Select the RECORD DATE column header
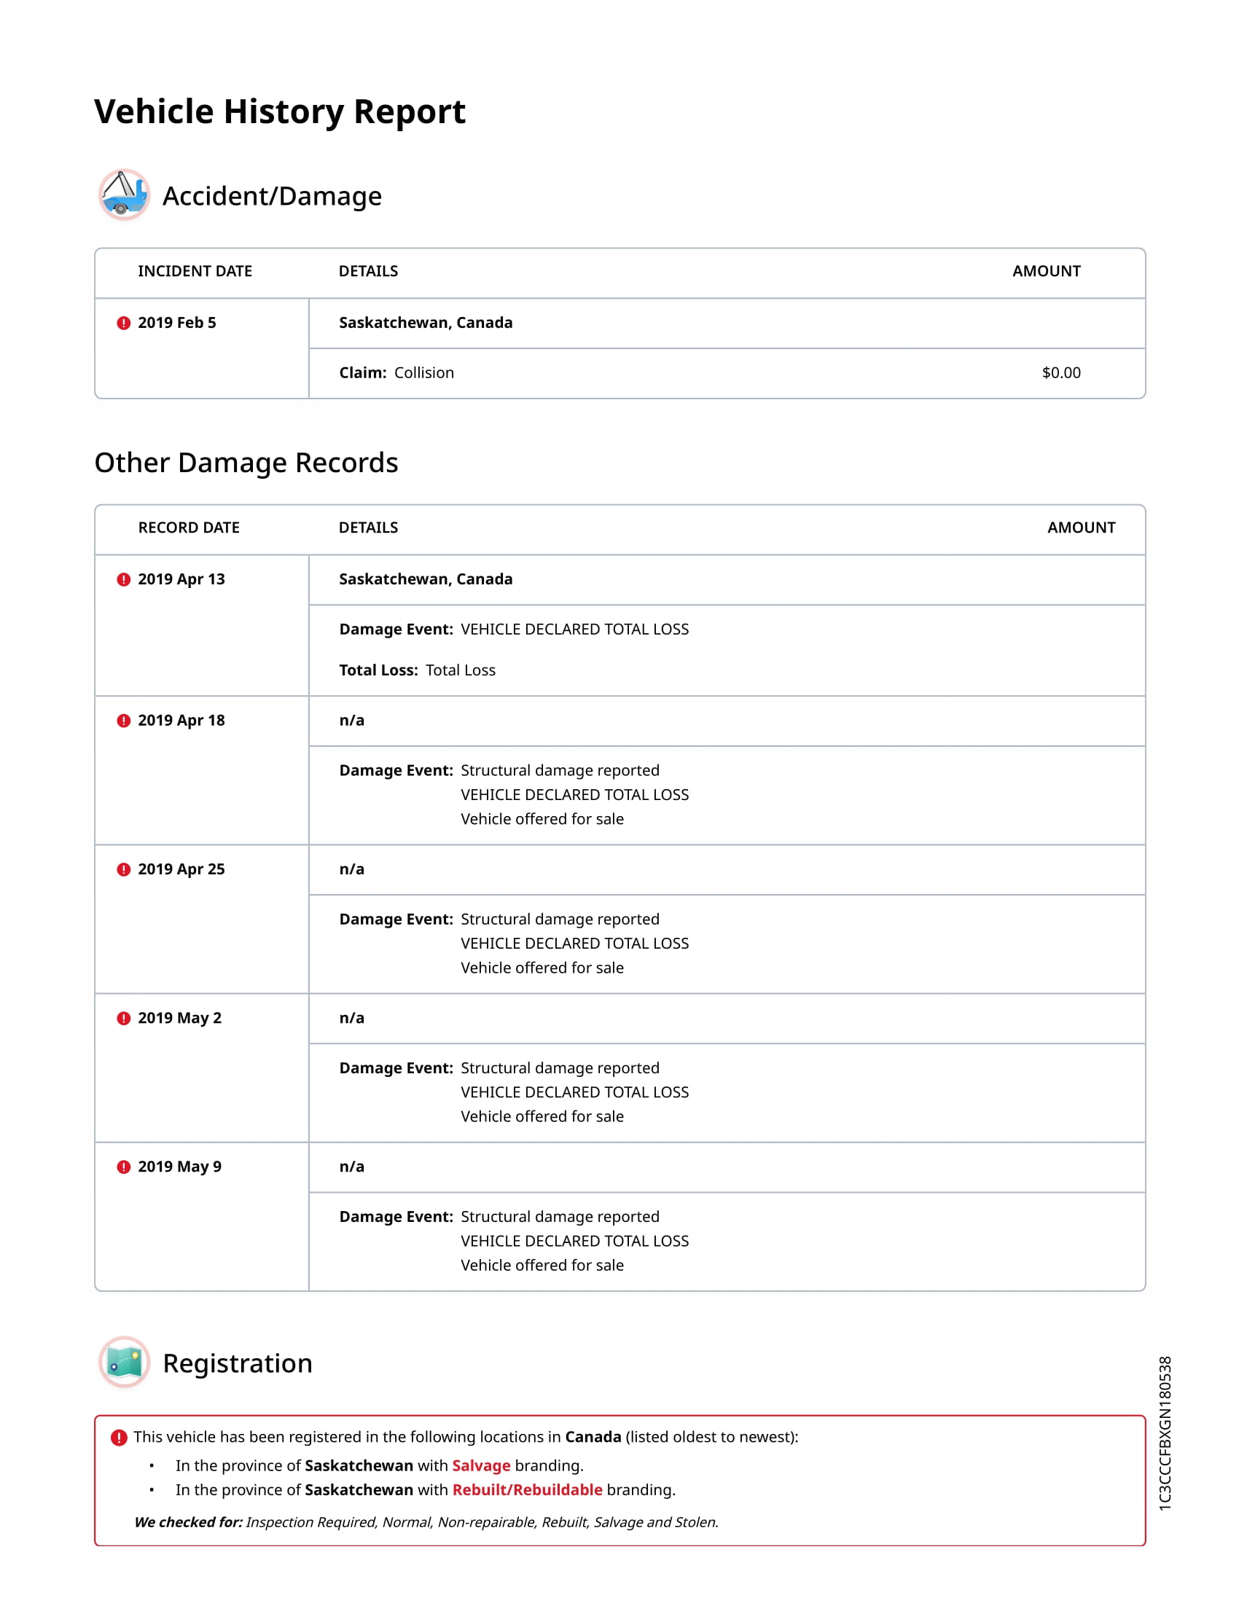Viewport: 1239px width, 1603px height. click(189, 528)
